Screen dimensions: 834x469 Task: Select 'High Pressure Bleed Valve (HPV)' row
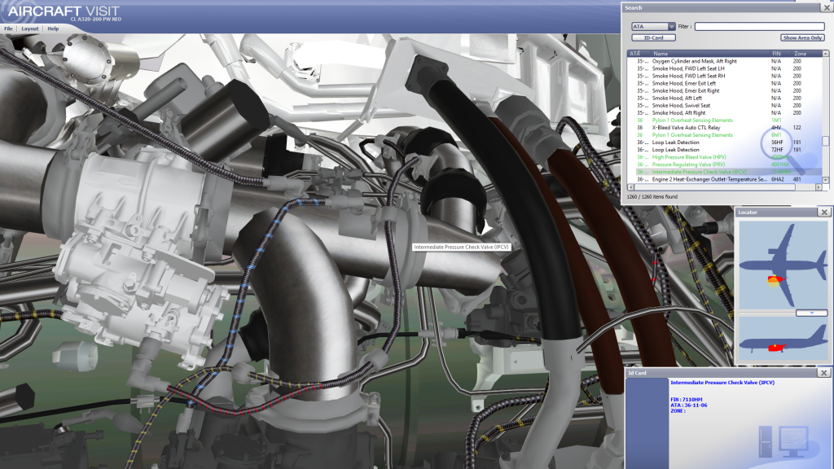[725, 157]
